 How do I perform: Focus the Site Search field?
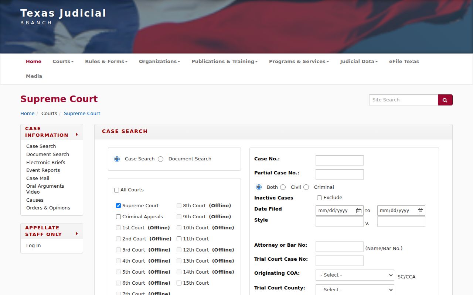[x=404, y=100]
